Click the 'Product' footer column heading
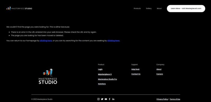The image size is (211, 102). coord(101,65)
